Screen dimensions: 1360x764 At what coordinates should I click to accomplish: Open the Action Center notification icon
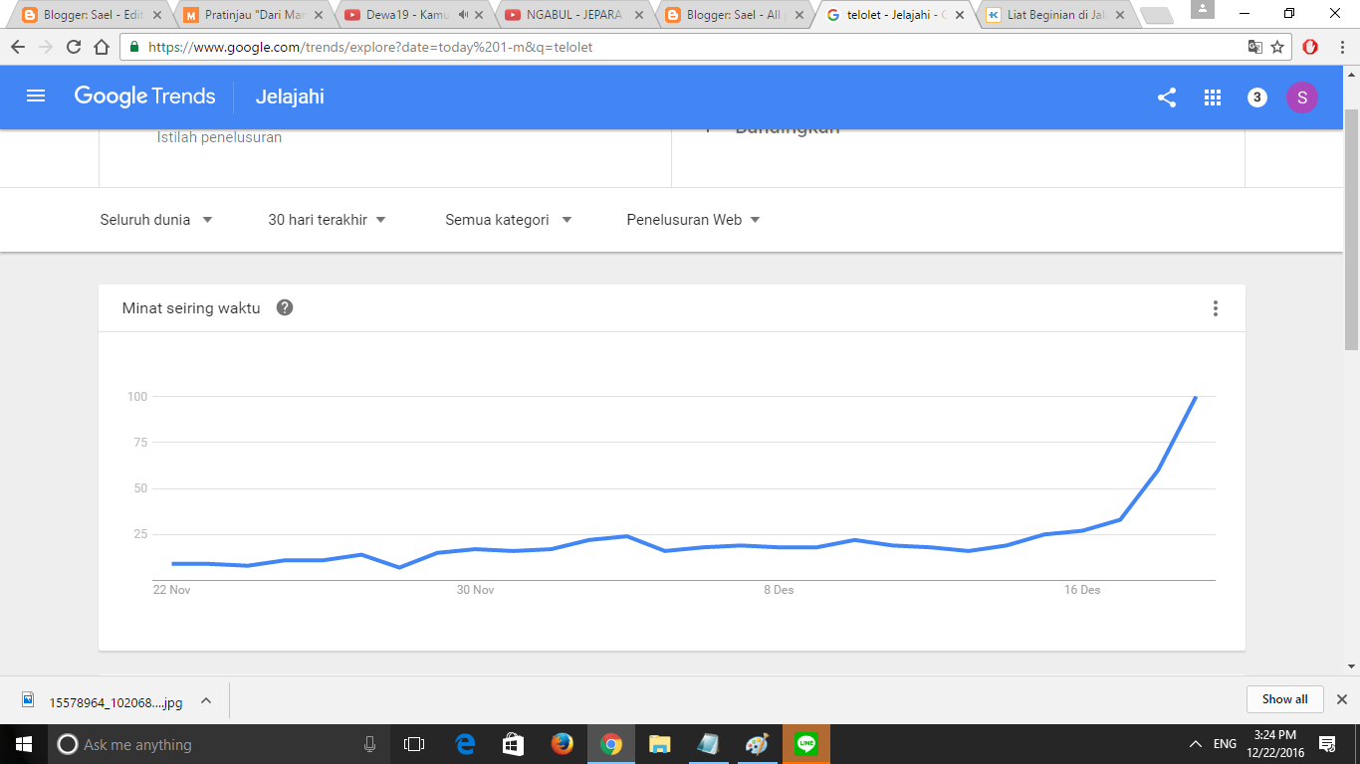point(1327,744)
